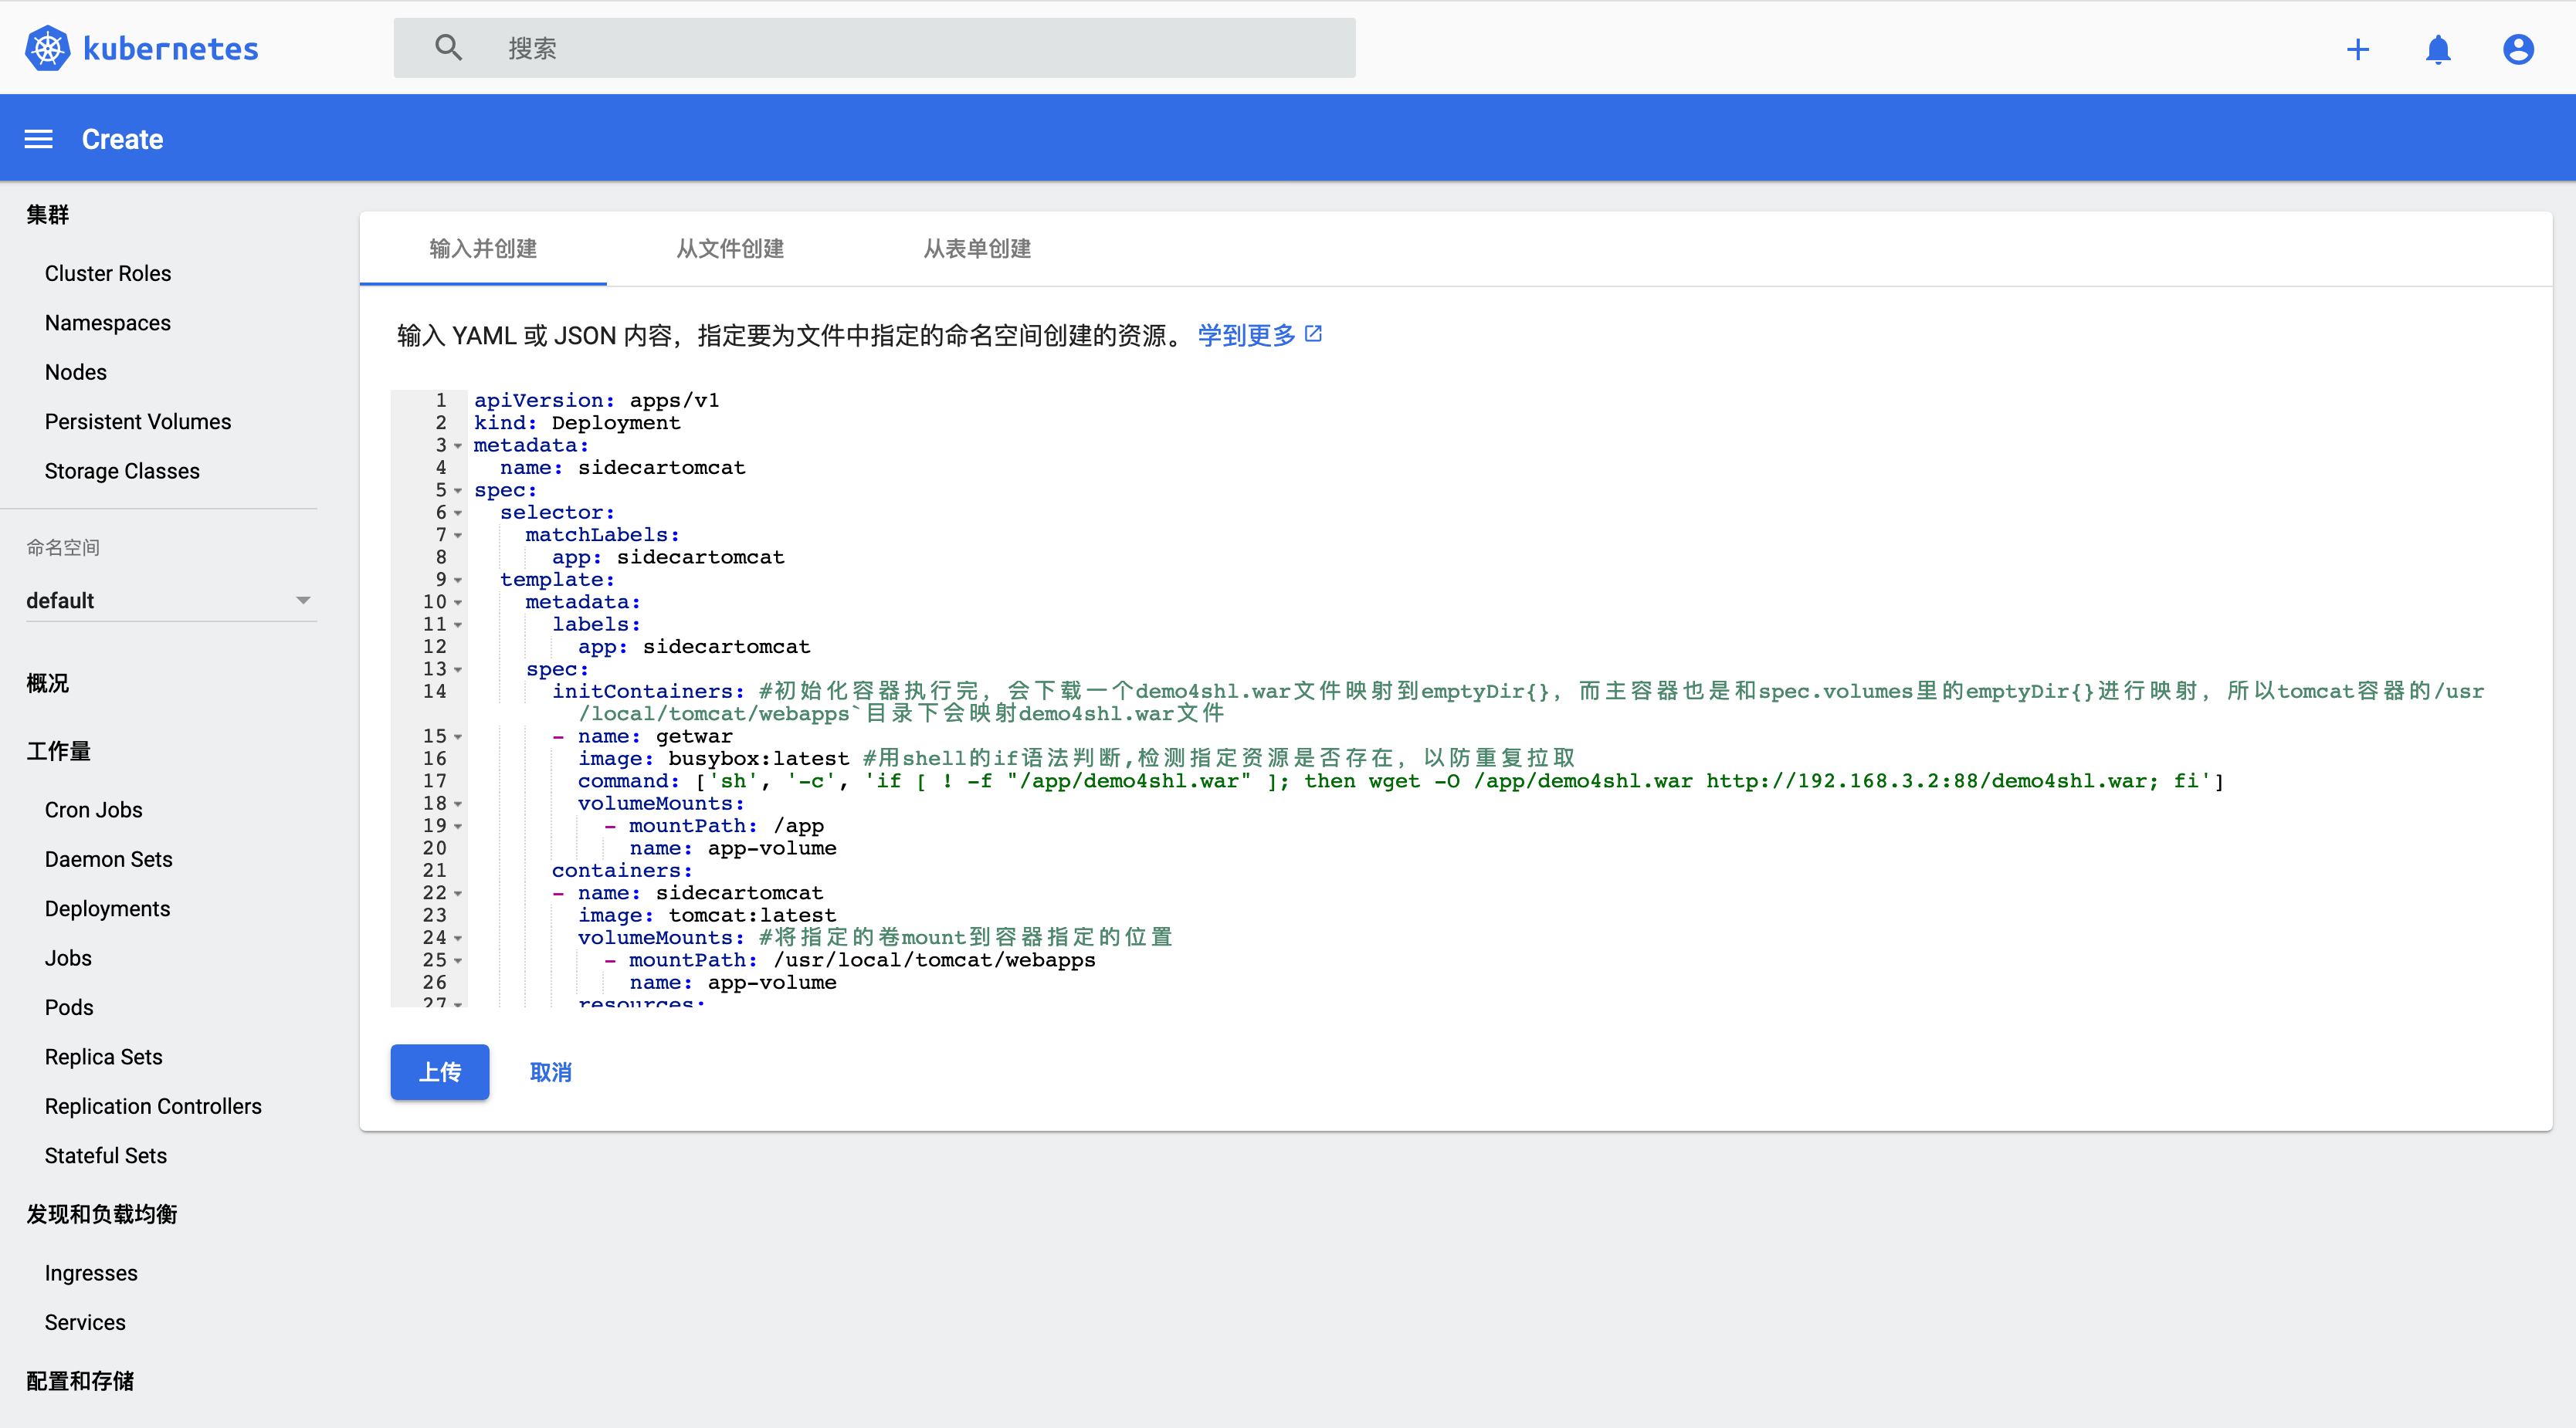Viewport: 2576px width, 1428px height.
Task: Select Storage Classes in the cluster section
Action: click(x=122, y=471)
